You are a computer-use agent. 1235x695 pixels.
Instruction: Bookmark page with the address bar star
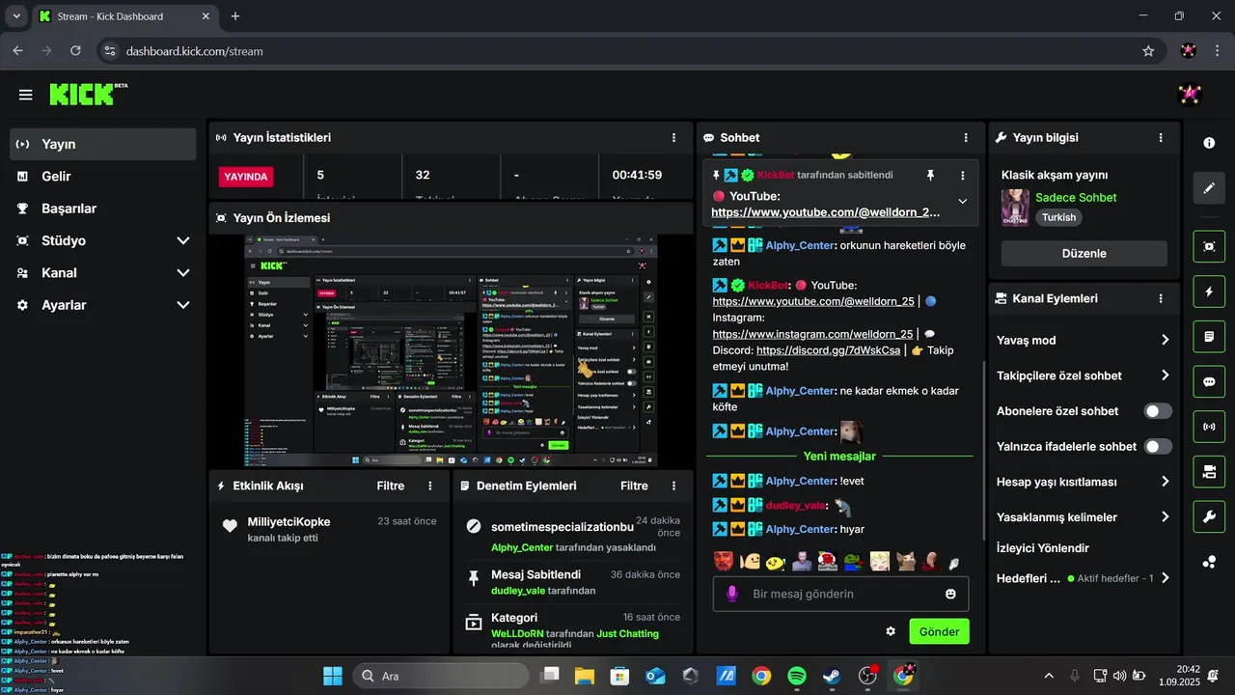click(1148, 51)
